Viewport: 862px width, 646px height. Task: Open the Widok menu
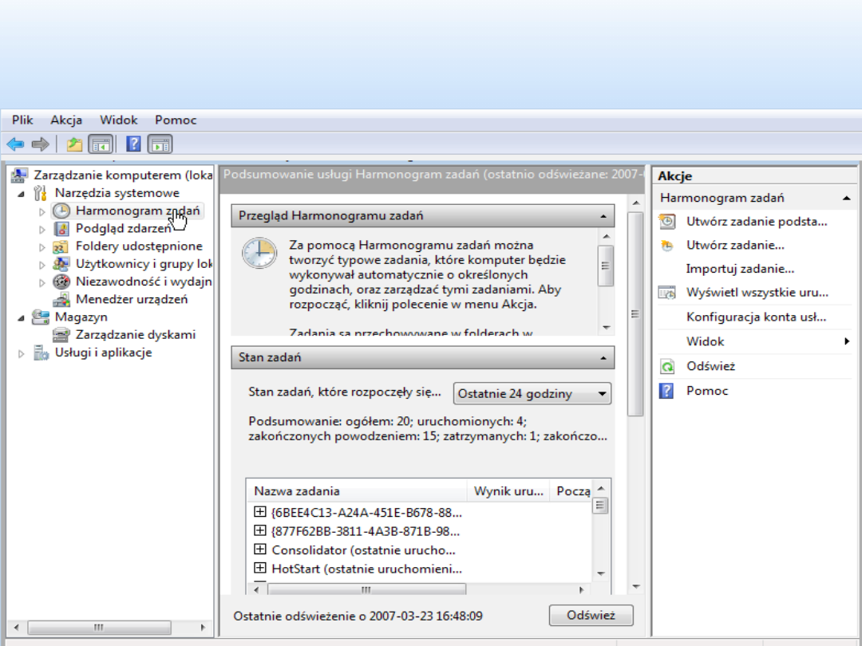point(118,120)
